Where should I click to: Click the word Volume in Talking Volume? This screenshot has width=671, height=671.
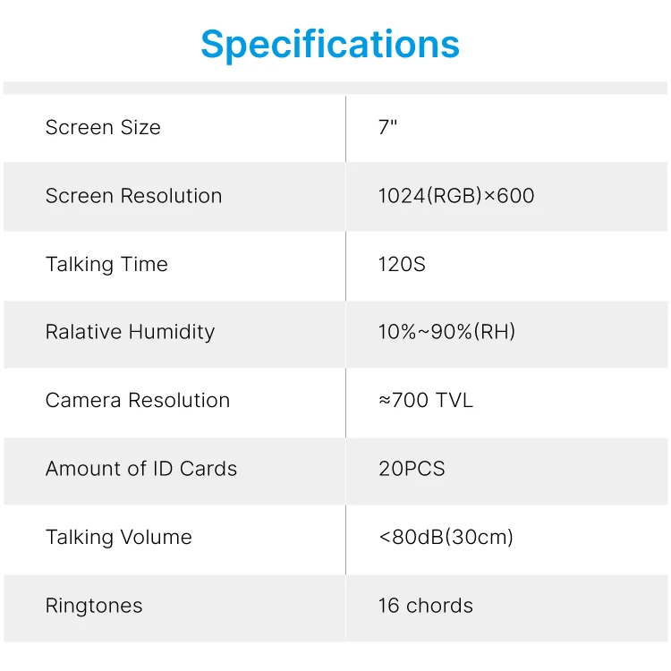157,537
